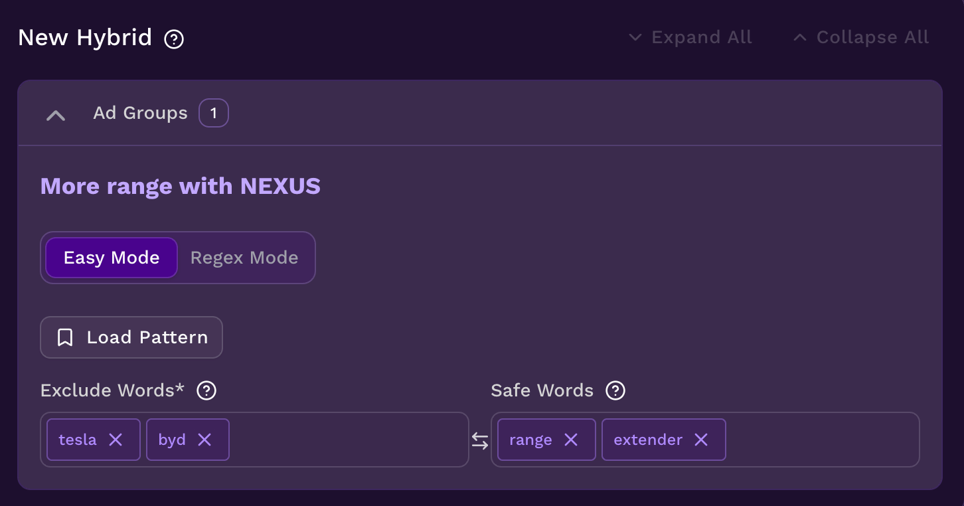Screen dimensions: 964x506
Task: Click the Ad Groups header label
Action: click(x=140, y=113)
